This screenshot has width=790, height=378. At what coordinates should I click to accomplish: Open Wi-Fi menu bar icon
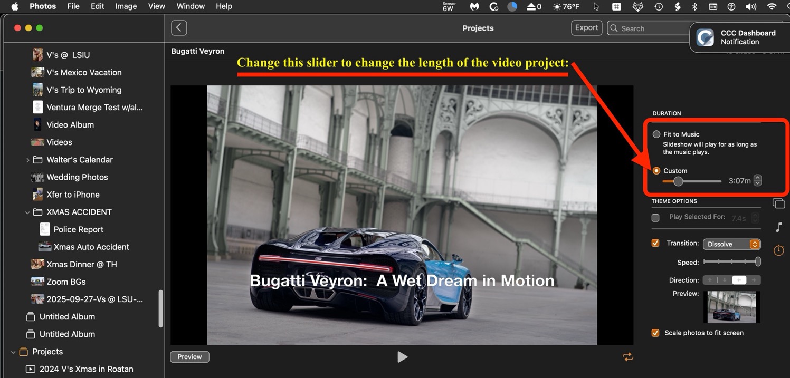tap(772, 6)
